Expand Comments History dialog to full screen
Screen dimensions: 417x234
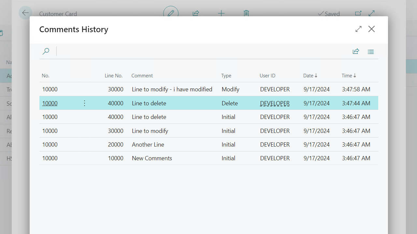358,29
